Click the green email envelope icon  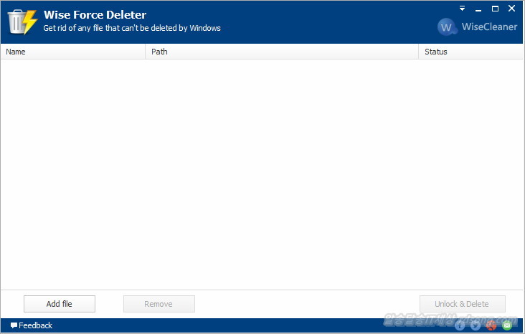point(507,325)
